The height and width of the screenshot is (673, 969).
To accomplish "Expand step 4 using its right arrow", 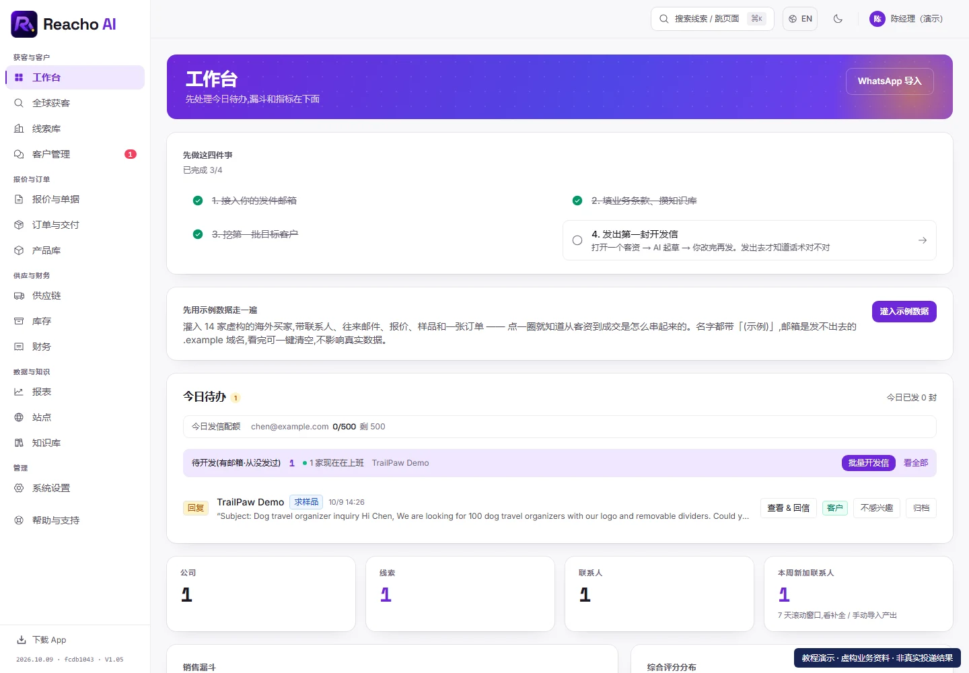I will pyautogui.click(x=923, y=240).
